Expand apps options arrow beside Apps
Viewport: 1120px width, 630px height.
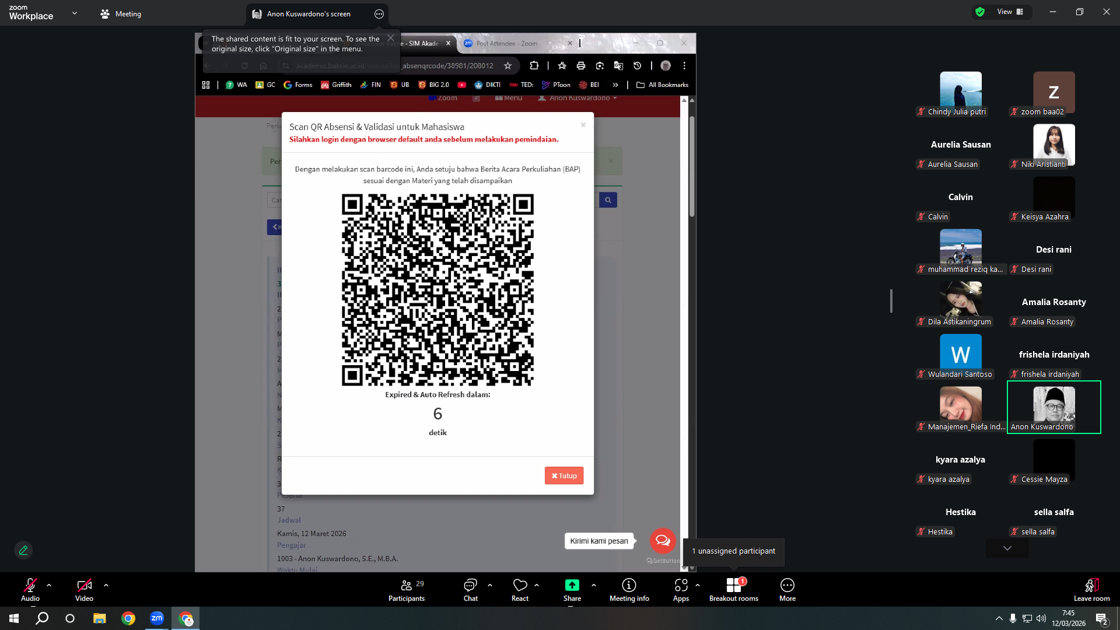pyautogui.click(x=698, y=585)
